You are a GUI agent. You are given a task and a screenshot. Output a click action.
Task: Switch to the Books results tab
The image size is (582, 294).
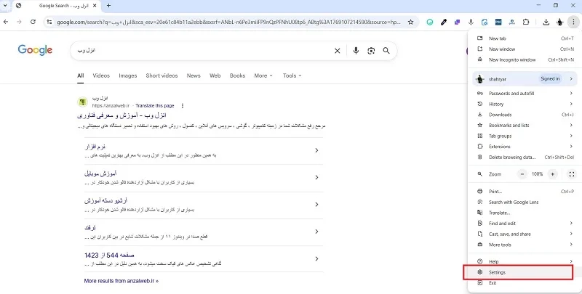238,75
